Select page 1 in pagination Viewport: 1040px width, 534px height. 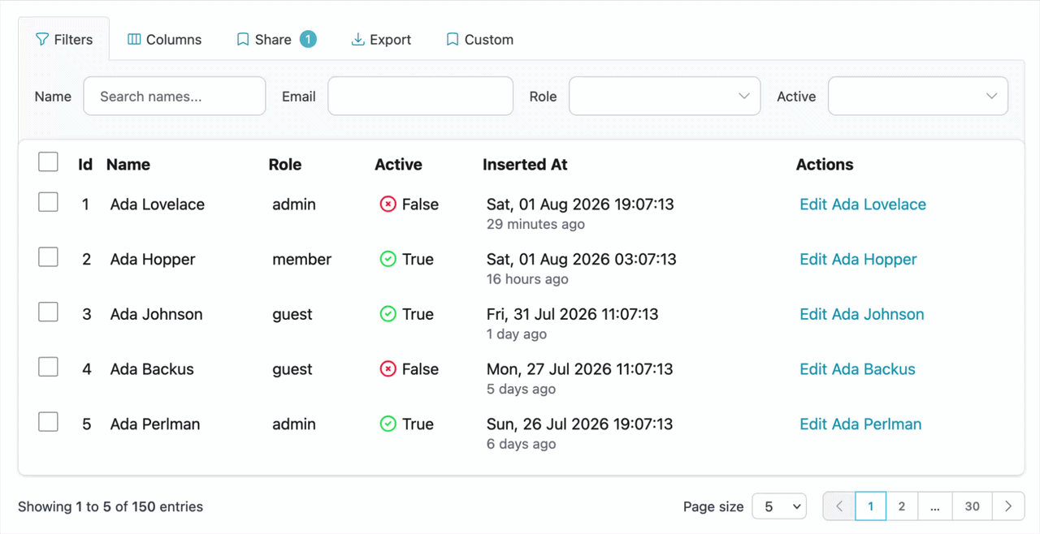point(871,506)
